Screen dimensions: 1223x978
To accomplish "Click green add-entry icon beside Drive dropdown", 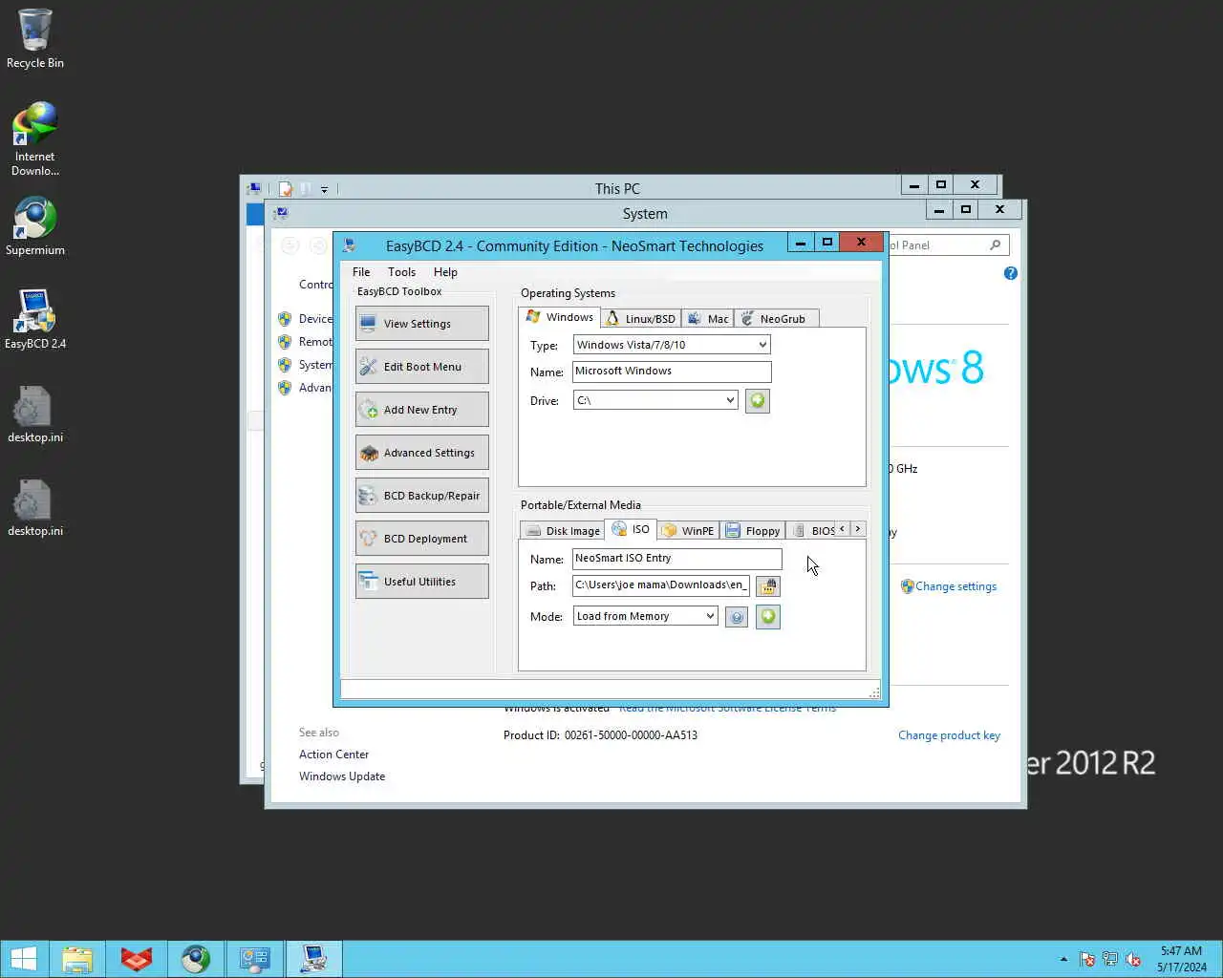I will click(758, 401).
